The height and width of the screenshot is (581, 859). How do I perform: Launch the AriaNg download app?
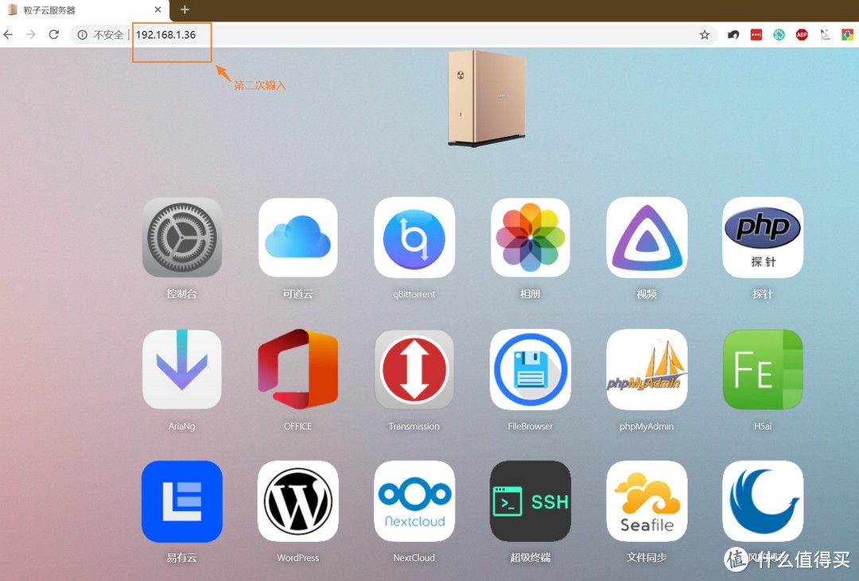click(181, 370)
